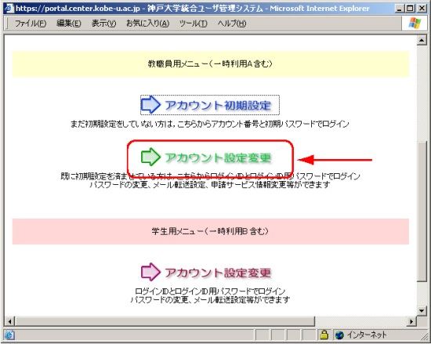Open the purple アカウント設定変更 link for students
Screen dimensions: 431x344
218,273
